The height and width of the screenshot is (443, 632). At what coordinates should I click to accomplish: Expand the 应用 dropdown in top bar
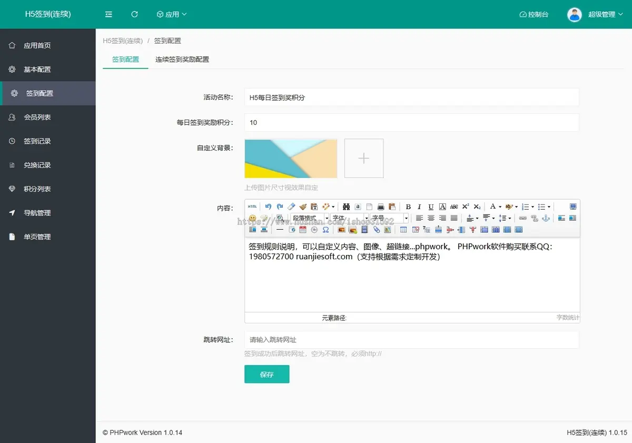(x=172, y=14)
